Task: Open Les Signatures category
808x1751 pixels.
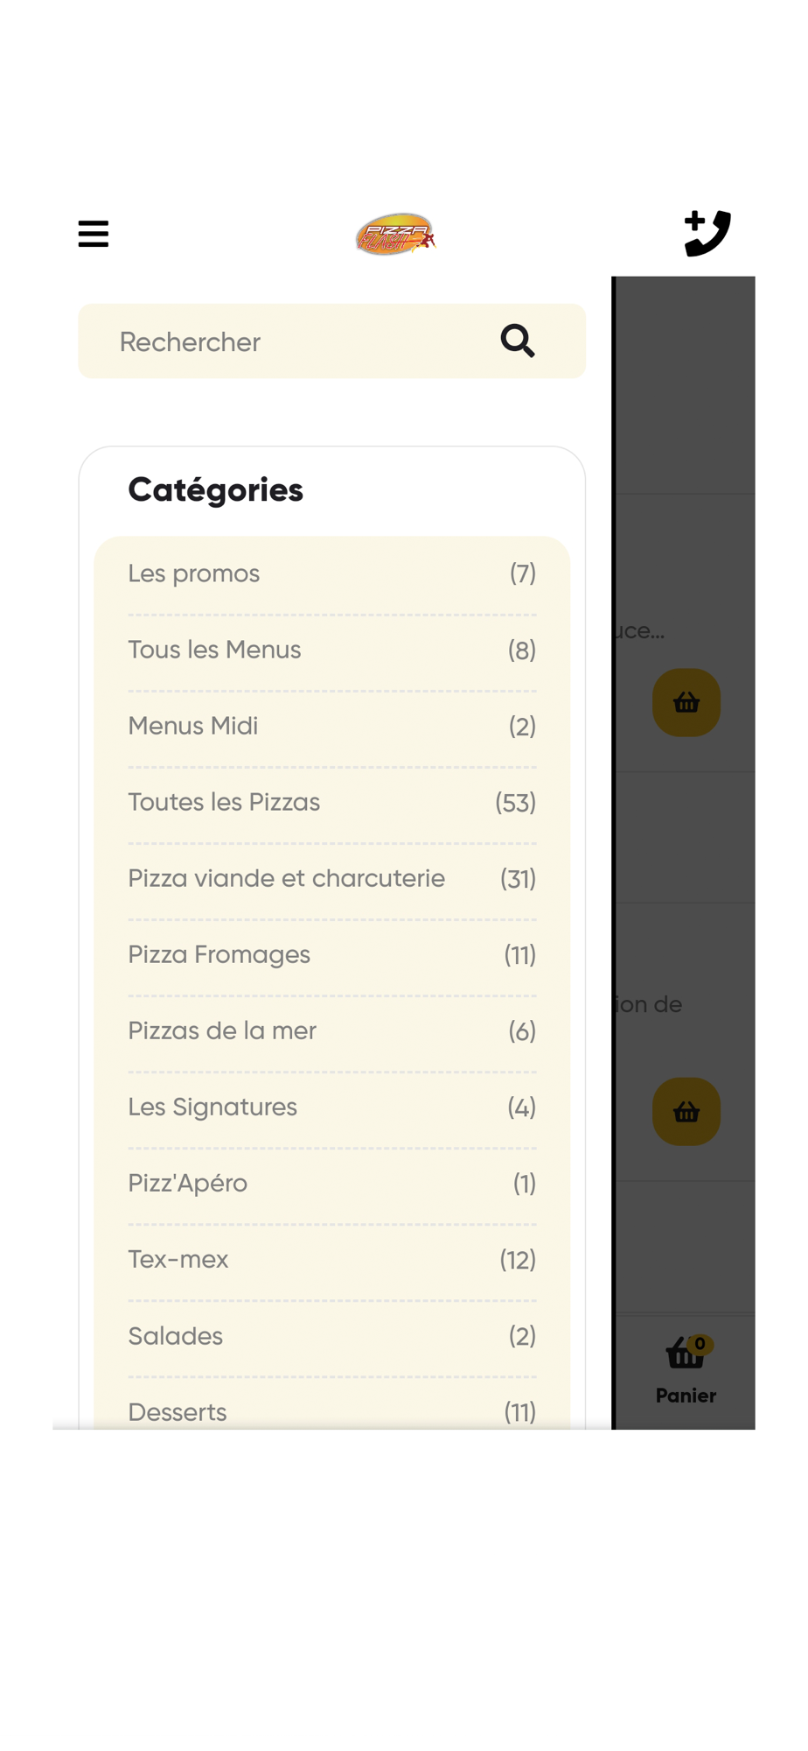Action: pos(332,1107)
